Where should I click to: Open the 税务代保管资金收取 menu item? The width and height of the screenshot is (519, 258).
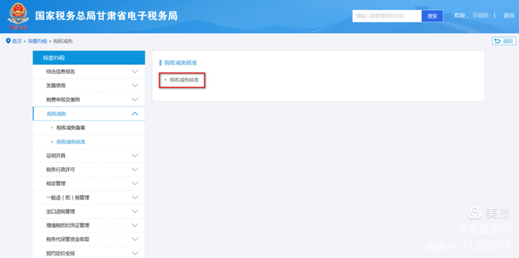point(89,239)
